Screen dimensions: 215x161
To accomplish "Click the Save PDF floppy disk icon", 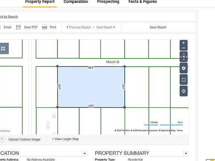I will pyautogui.click(x=18, y=27).
